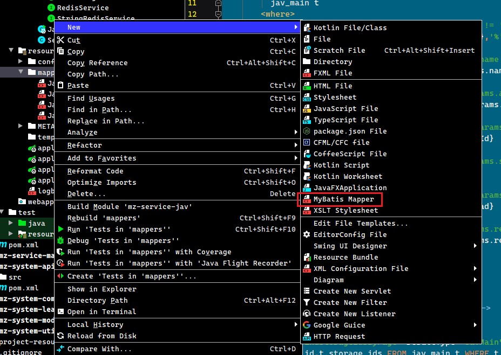Choose the Stylesheet CSS icon
The width and height of the screenshot is (501, 355).
pyautogui.click(x=307, y=98)
